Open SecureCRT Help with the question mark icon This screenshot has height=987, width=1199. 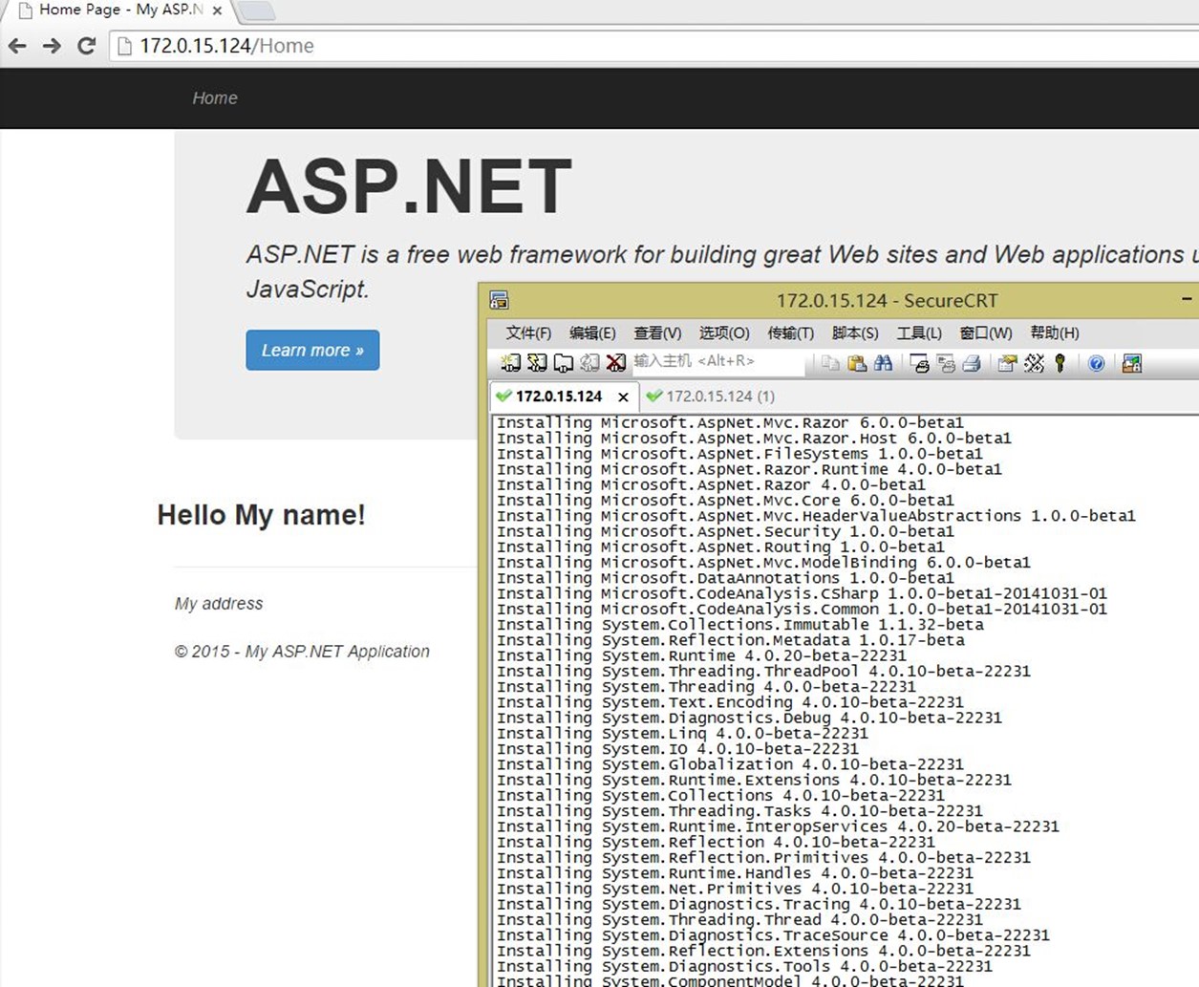1095,363
